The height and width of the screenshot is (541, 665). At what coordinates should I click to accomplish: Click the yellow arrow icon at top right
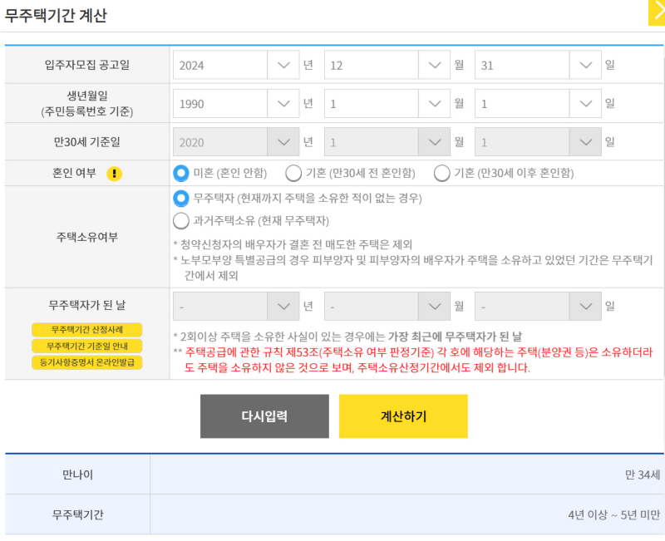(x=657, y=12)
